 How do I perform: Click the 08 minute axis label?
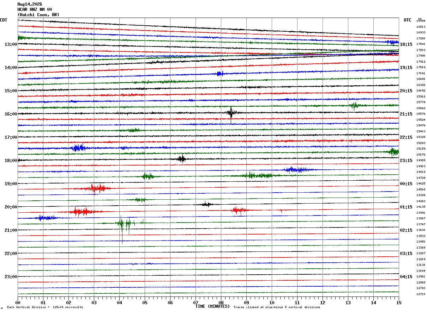[x=221, y=302]
